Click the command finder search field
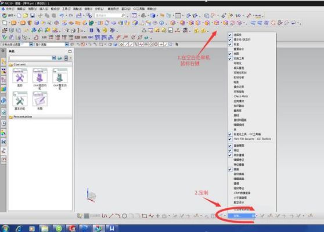324x232 pixels. tap(109, 16)
